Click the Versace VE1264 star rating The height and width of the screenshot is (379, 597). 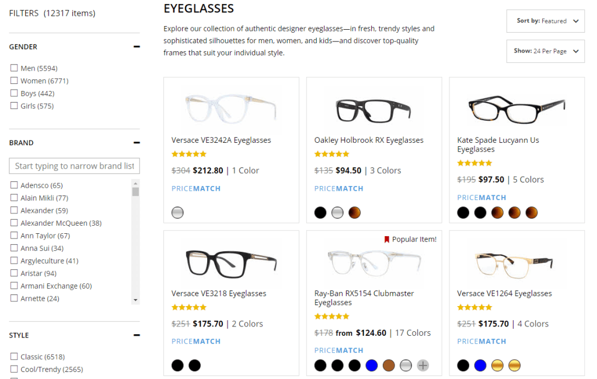pyautogui.click(x=475, y=307)
